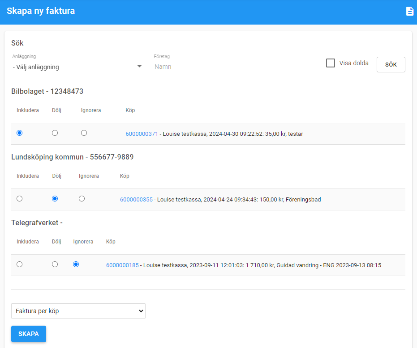
Task: Enable the Visa dolda checkbox
Action: [x=331, y=63]
